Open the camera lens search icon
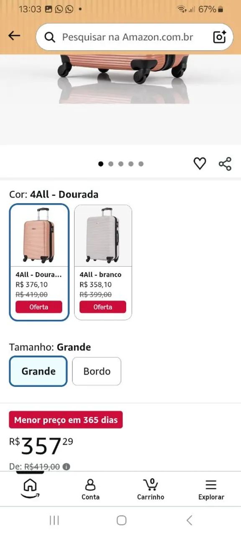The height and width of the screenshot is (536, 241). coord(220,37)
